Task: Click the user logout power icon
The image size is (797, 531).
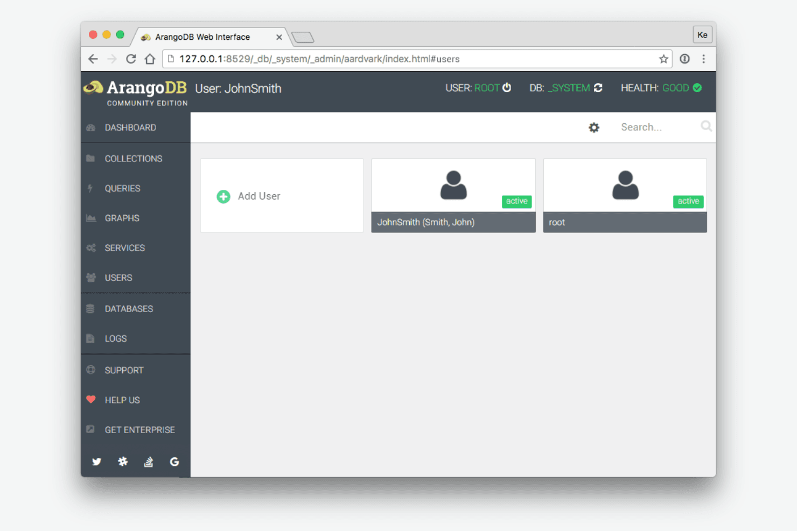Action: pos(507,88)
